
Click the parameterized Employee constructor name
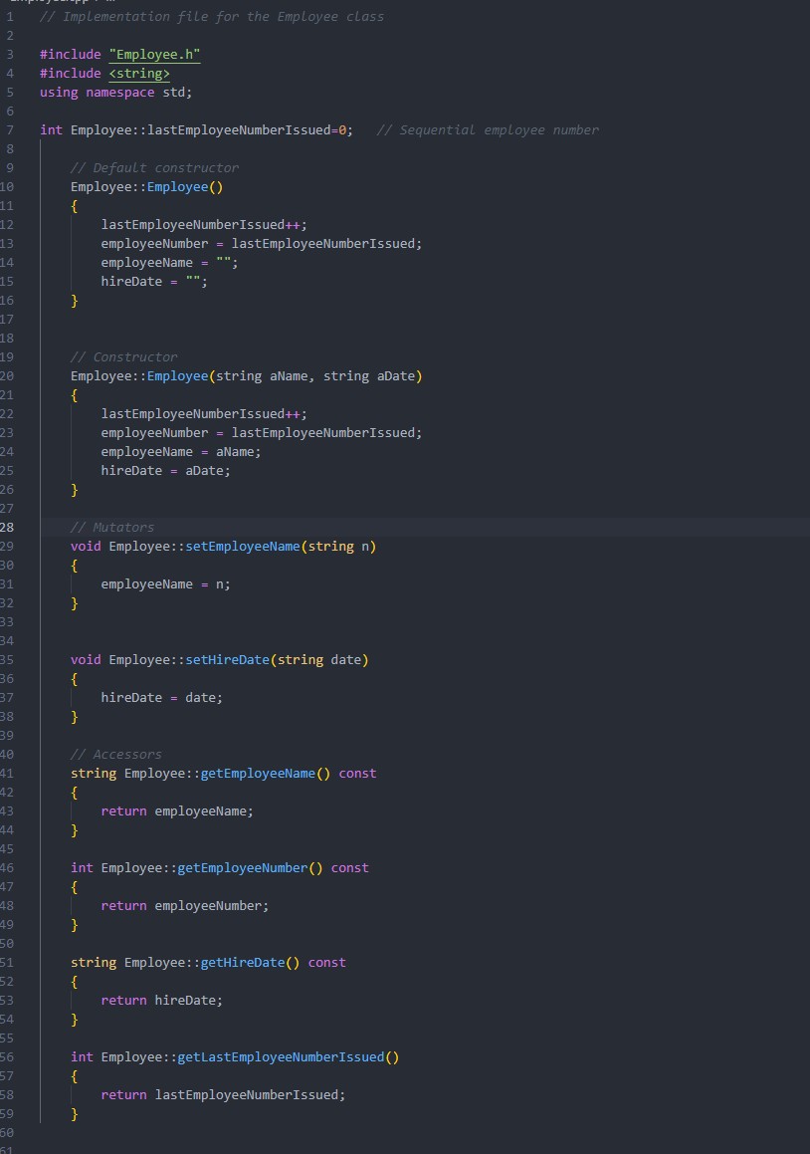point(177,375)
